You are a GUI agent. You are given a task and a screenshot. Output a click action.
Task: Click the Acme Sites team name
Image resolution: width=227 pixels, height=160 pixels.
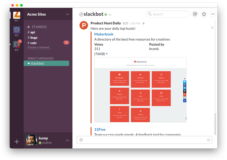point(37,14)
